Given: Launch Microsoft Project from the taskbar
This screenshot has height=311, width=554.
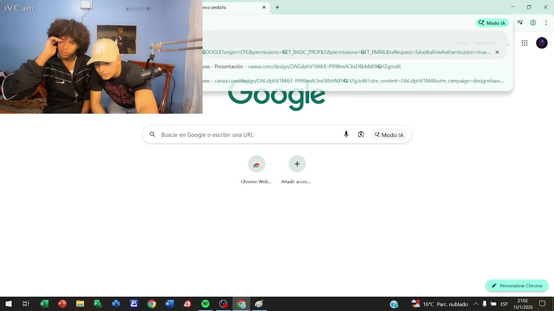Looking at the screenshot, I should coord(98,304).
